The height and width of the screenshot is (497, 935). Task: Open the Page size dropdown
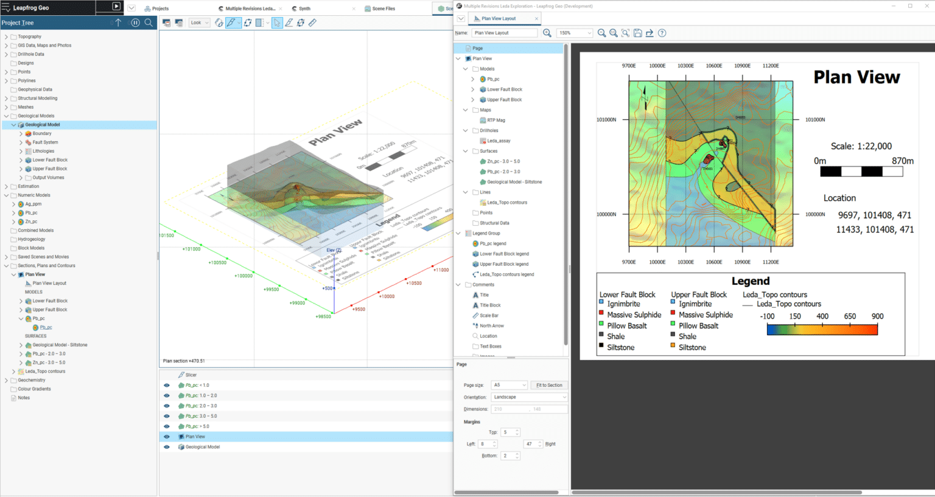[510, 385]
